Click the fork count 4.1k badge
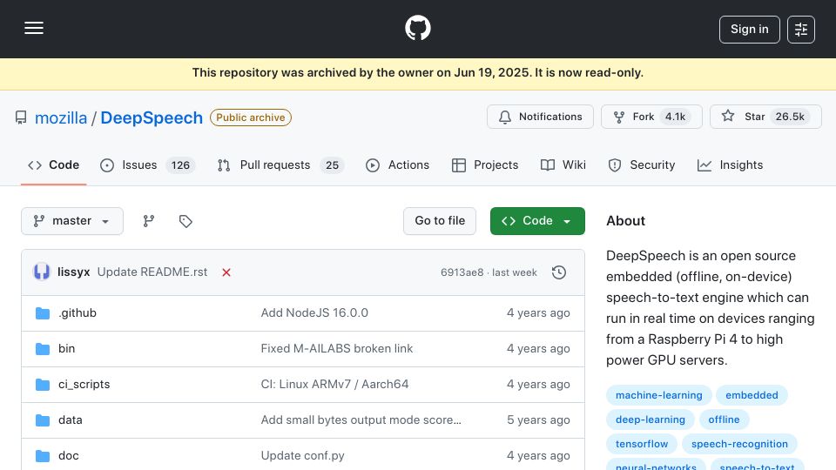 tap(675, 117)
